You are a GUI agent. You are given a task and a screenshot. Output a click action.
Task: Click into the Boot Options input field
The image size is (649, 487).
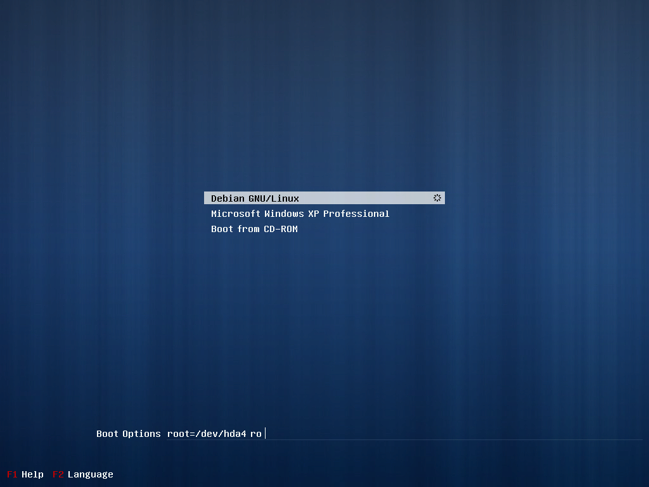404,434
